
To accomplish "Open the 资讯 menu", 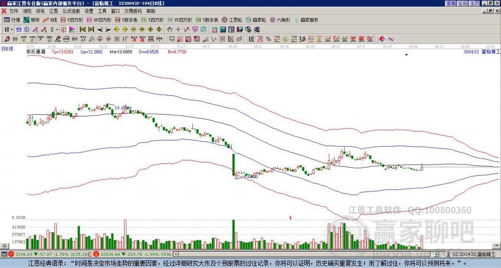I will click(x=40, y=11).
